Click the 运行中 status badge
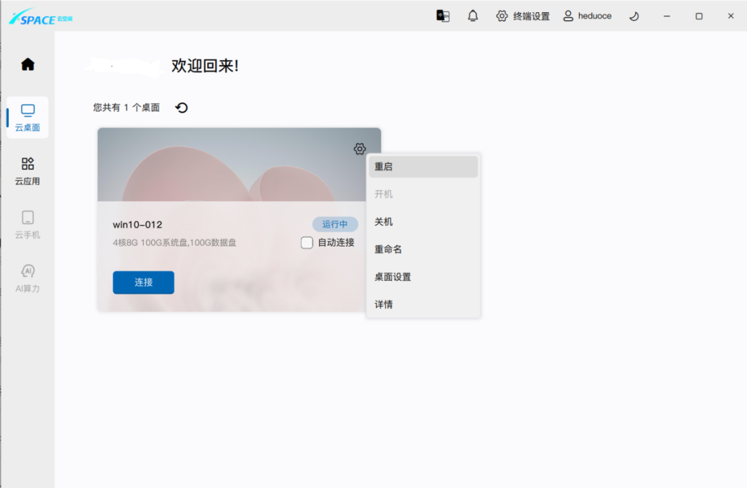 tap(335, 224)
